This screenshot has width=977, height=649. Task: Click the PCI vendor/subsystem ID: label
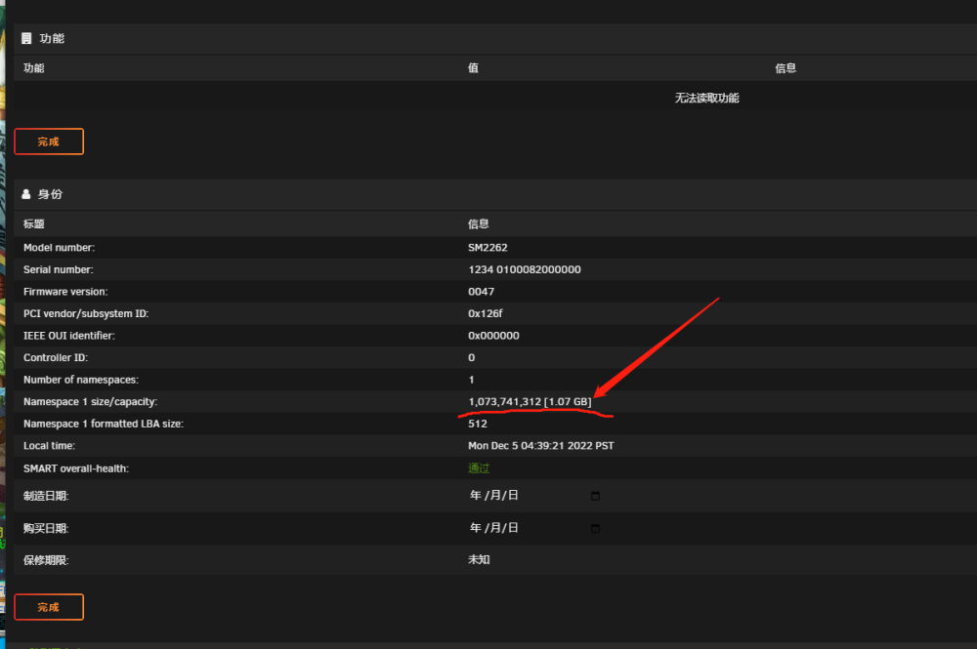coord(86,313)
